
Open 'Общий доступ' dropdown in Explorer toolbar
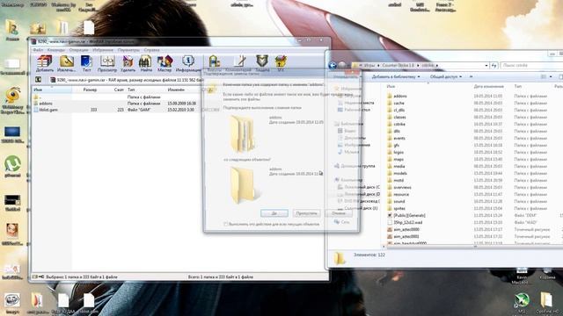[x=446, y=76]
